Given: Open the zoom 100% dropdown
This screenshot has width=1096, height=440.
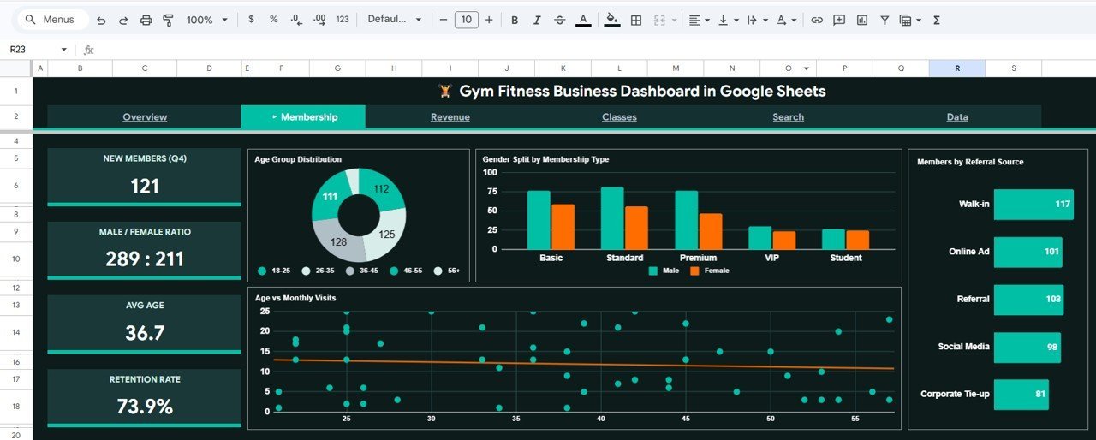Looking at the screenshot, I should point(207,20).
